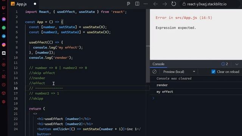Image resolution: width=242 pixels, height=136 pixels.
Task: Click the lock icon in preview address bar
Action: pos(184,4)
